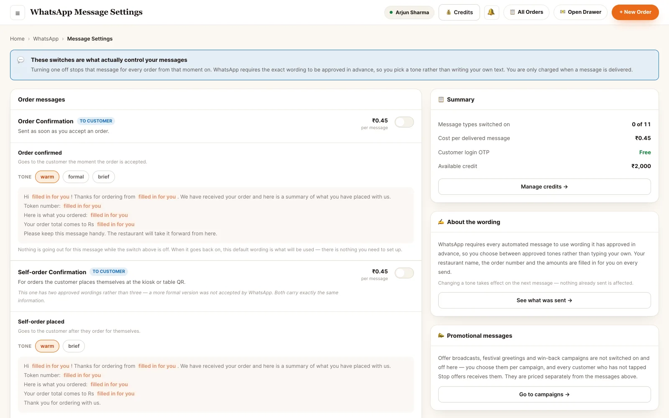The image size is (669, 418).
Task: Select brief tone for Self-order placed
Action: coord(74,346)
